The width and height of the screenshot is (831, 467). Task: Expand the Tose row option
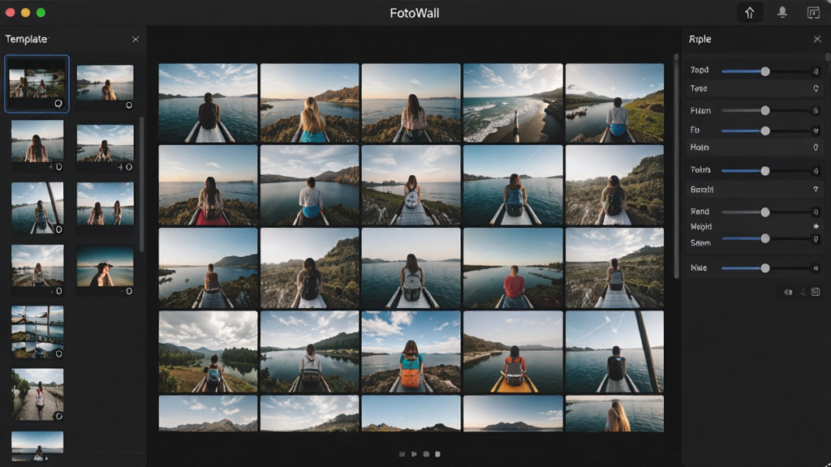tap(752, 88)
